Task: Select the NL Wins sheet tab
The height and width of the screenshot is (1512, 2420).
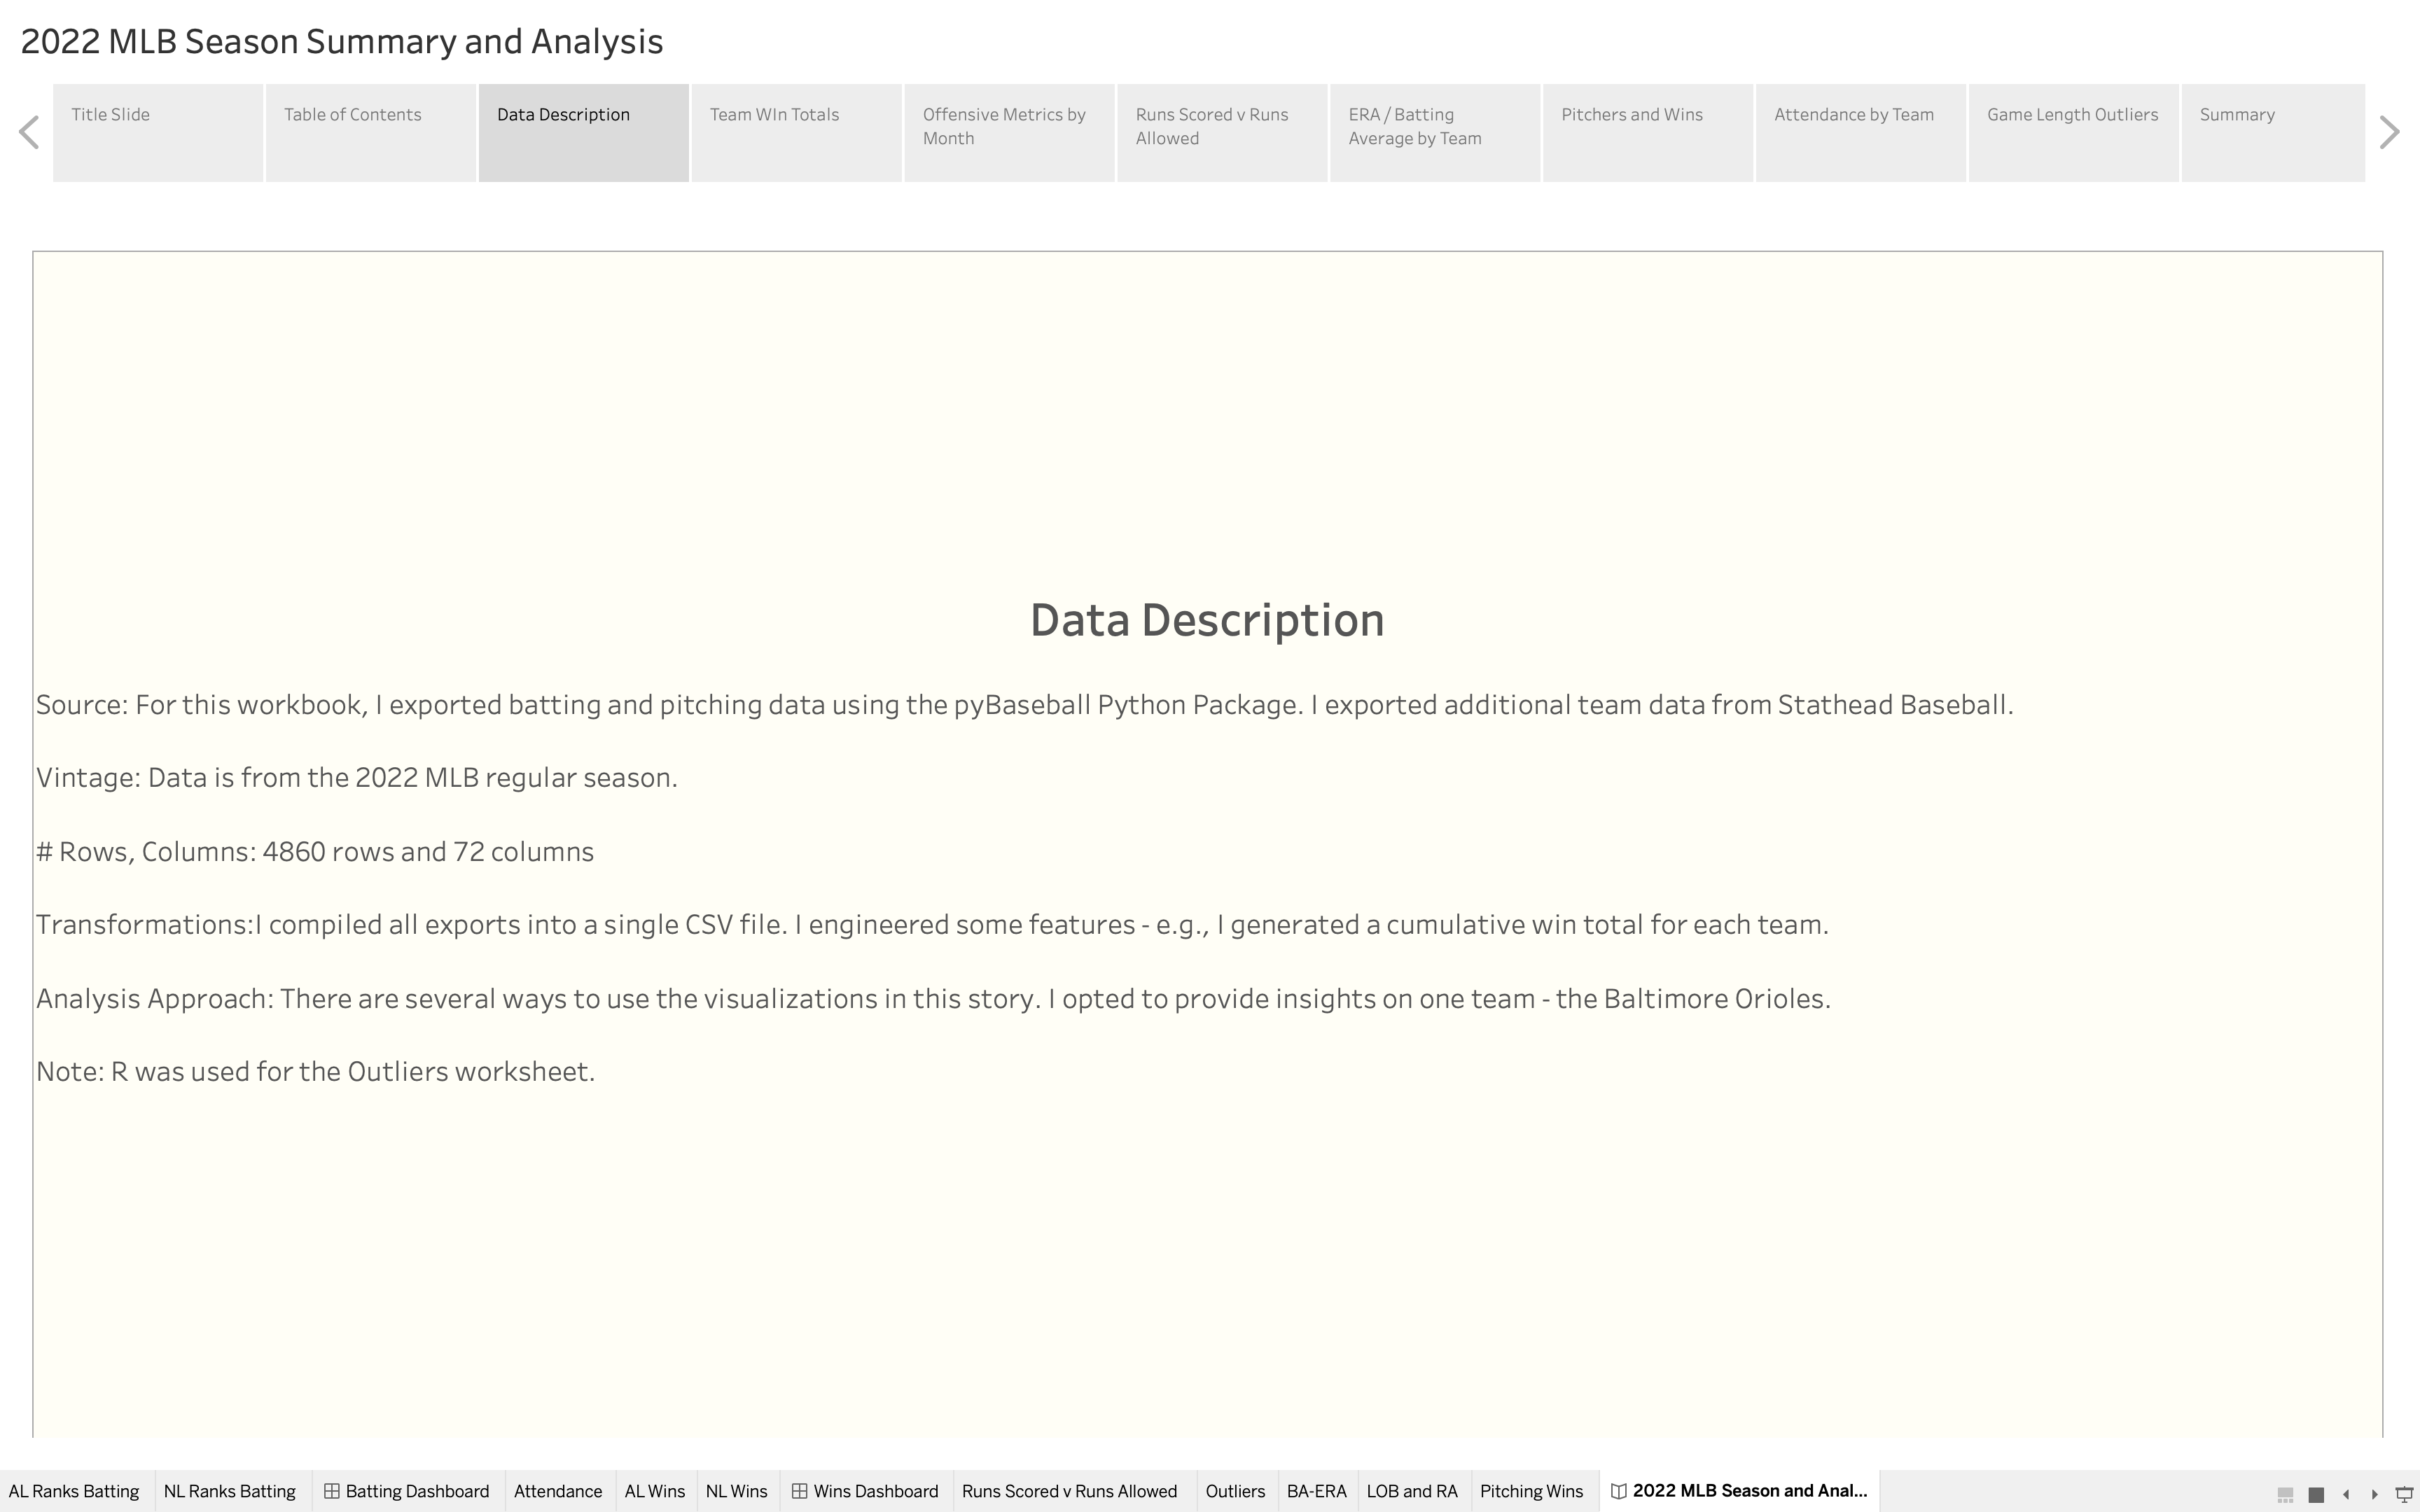Action: tap(737, 1491)
